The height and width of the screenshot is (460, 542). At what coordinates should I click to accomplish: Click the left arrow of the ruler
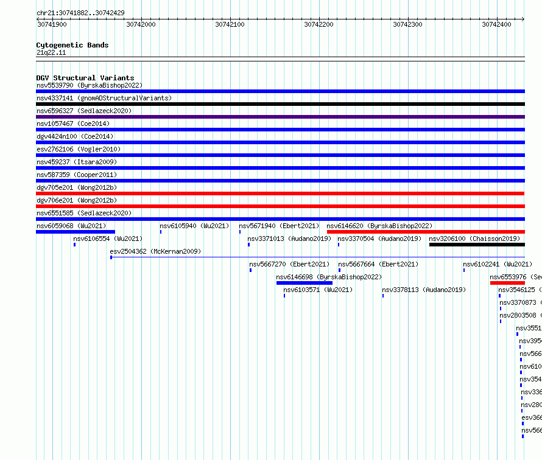click(38, 19)
